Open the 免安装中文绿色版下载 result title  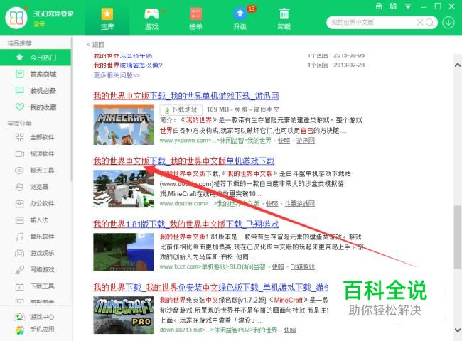211,287
